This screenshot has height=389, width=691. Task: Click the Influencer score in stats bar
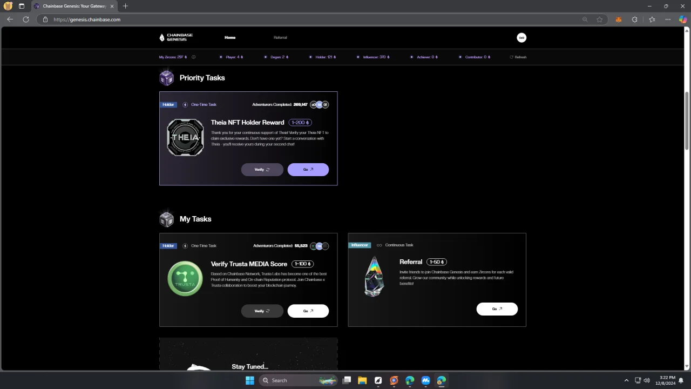(x=373, y=57)
